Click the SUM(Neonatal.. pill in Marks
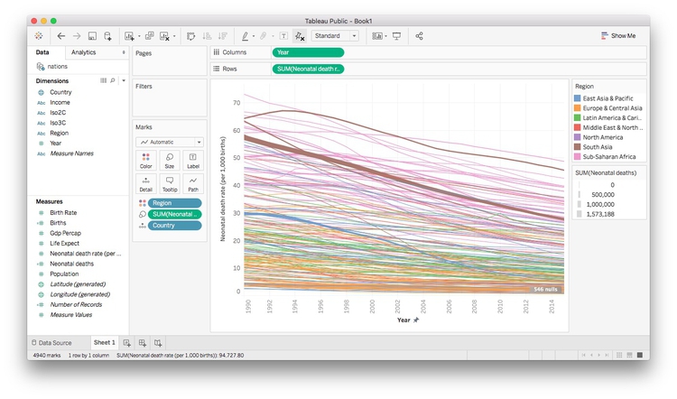Image resolution: width=677 pixels, height=399 pixels. tap(174, 214)
